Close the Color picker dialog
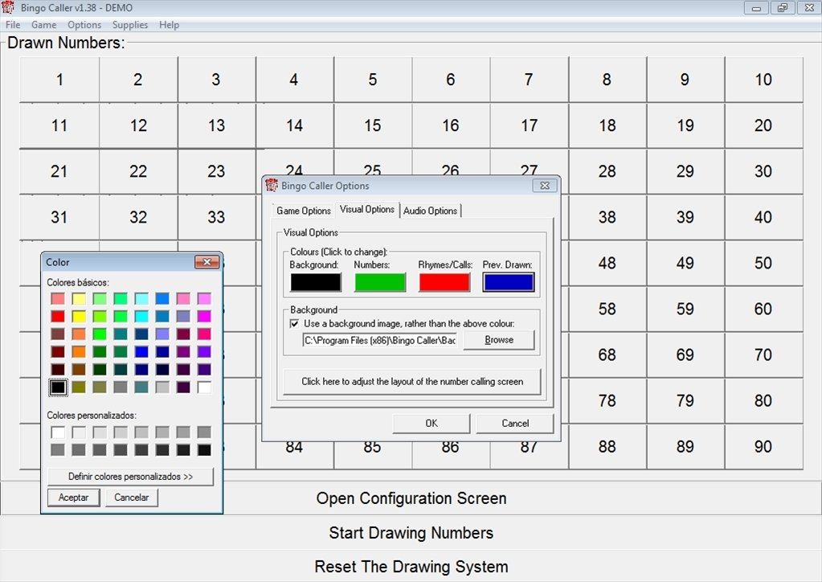The height and width of the screenshot is (582, 822). [207, 262]
